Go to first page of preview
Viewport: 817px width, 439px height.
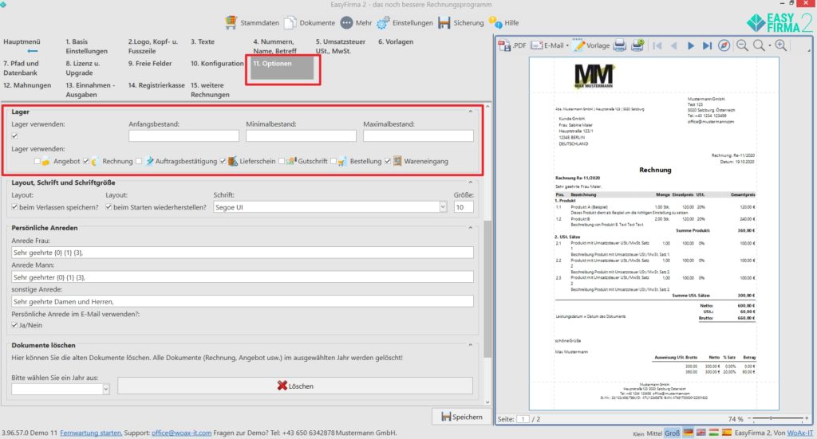click(657, 45)
